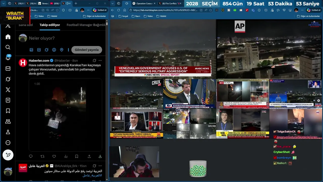Switch to X'te Conflict browser tab

point(169,3)
